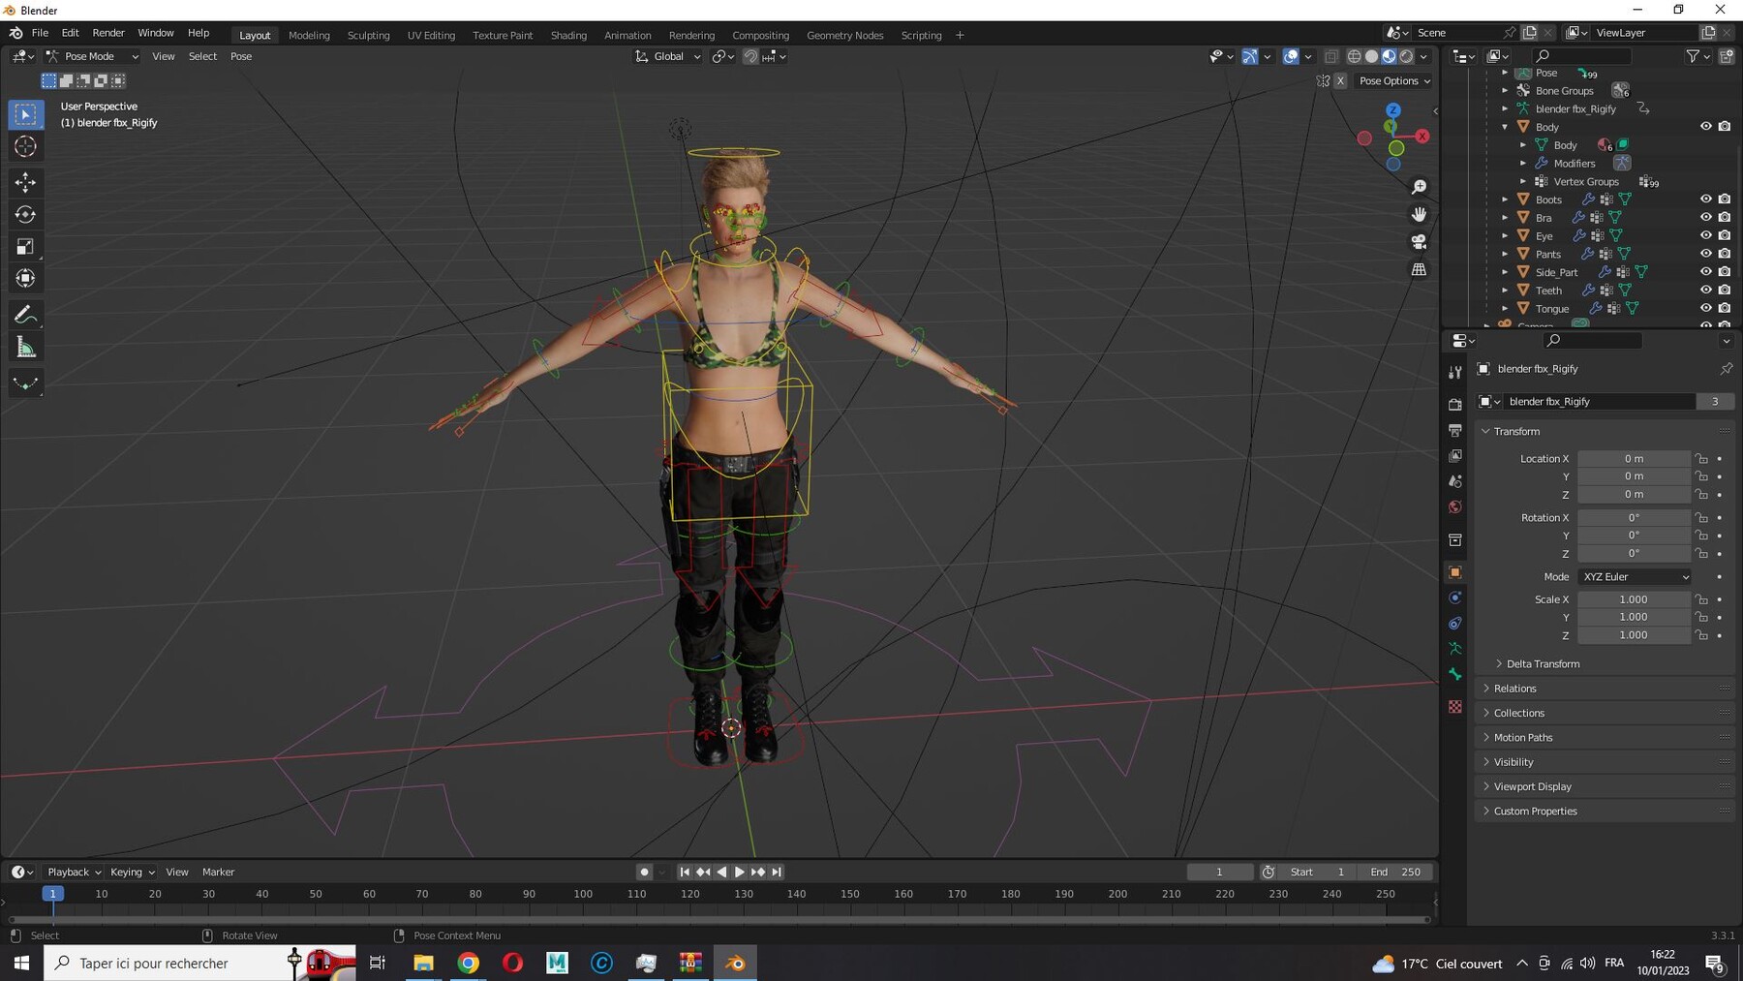Open the Object properties tab
1743x981 pixels.
1454,572
